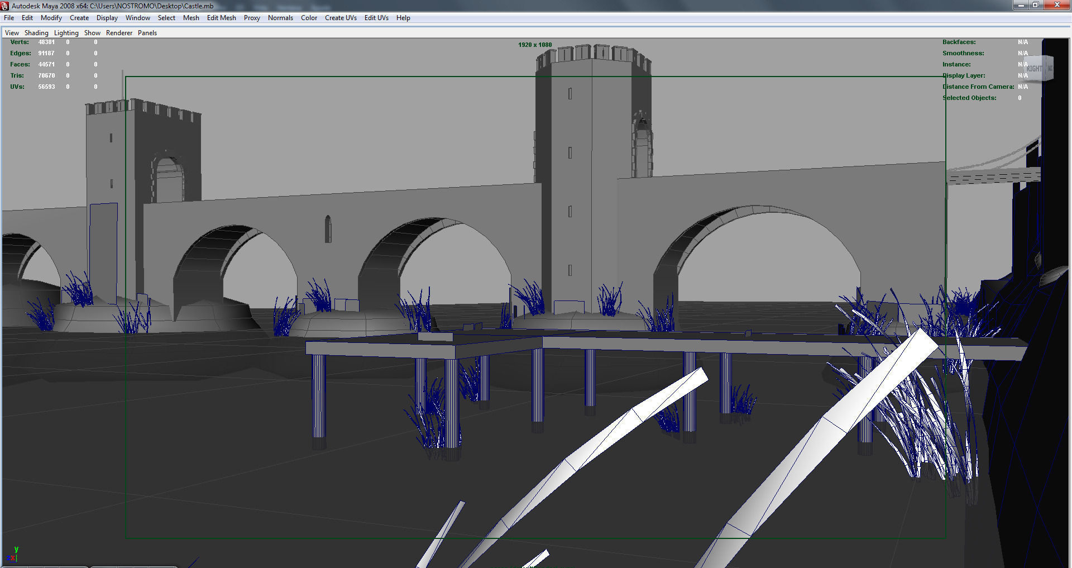Open the Edit Mesh menu
Image resolution: width=1072 pixels, height=568 pixels.
222,18
